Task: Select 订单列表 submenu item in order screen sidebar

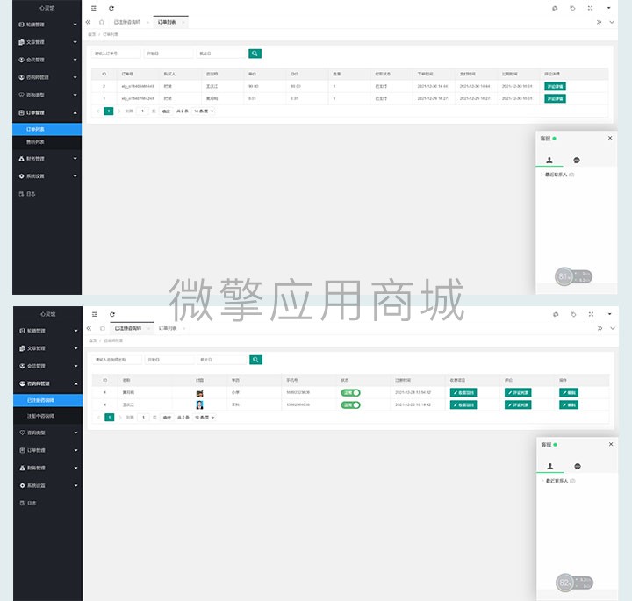Action: 47,129
